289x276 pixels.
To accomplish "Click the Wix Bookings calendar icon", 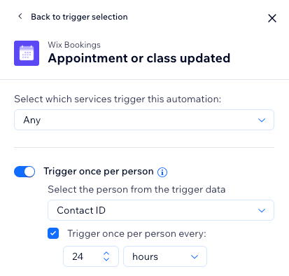I will 27,53.
